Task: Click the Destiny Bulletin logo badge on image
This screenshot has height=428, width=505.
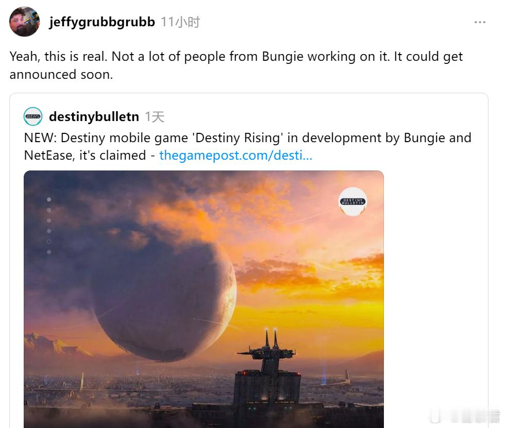Action: click(x=352, y=201)
